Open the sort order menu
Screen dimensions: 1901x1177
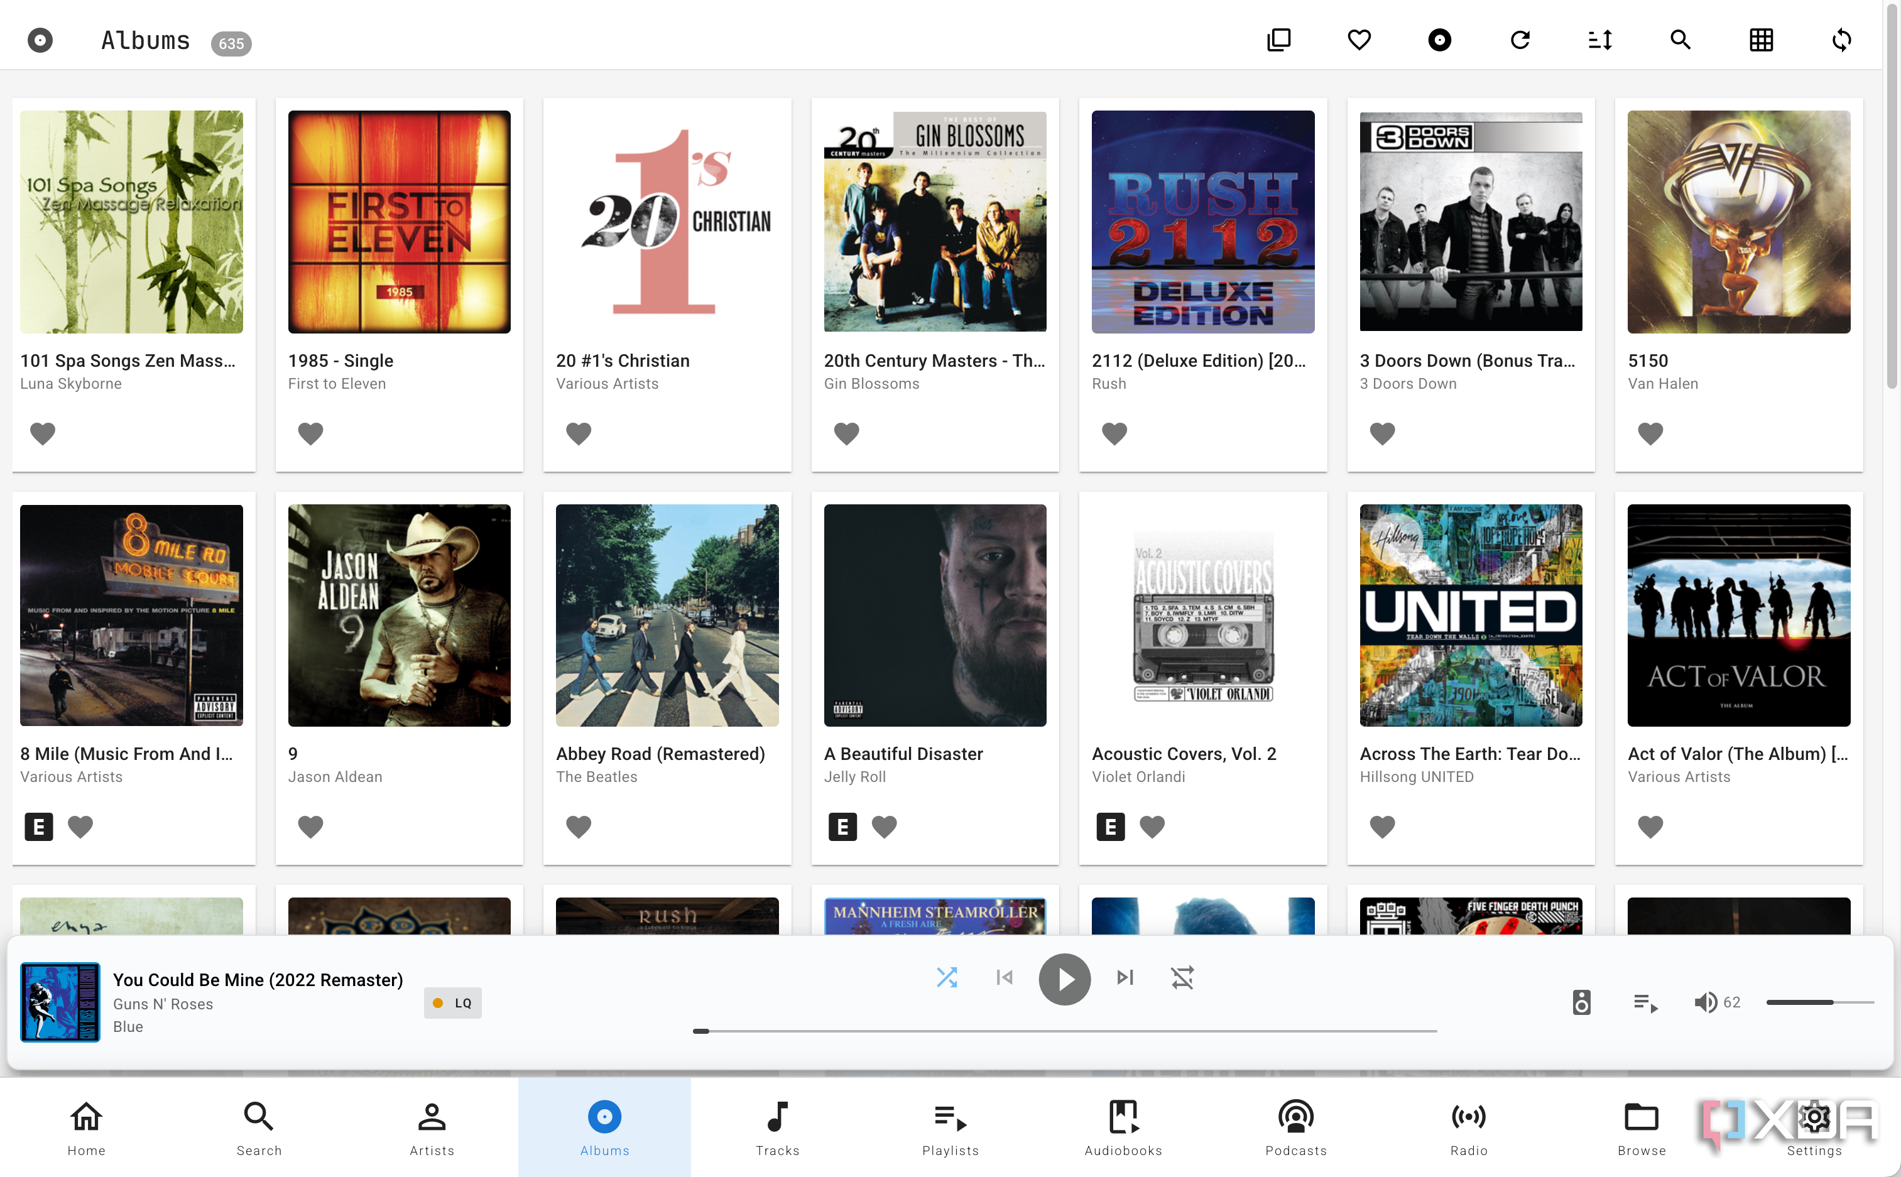(1601, 40)
